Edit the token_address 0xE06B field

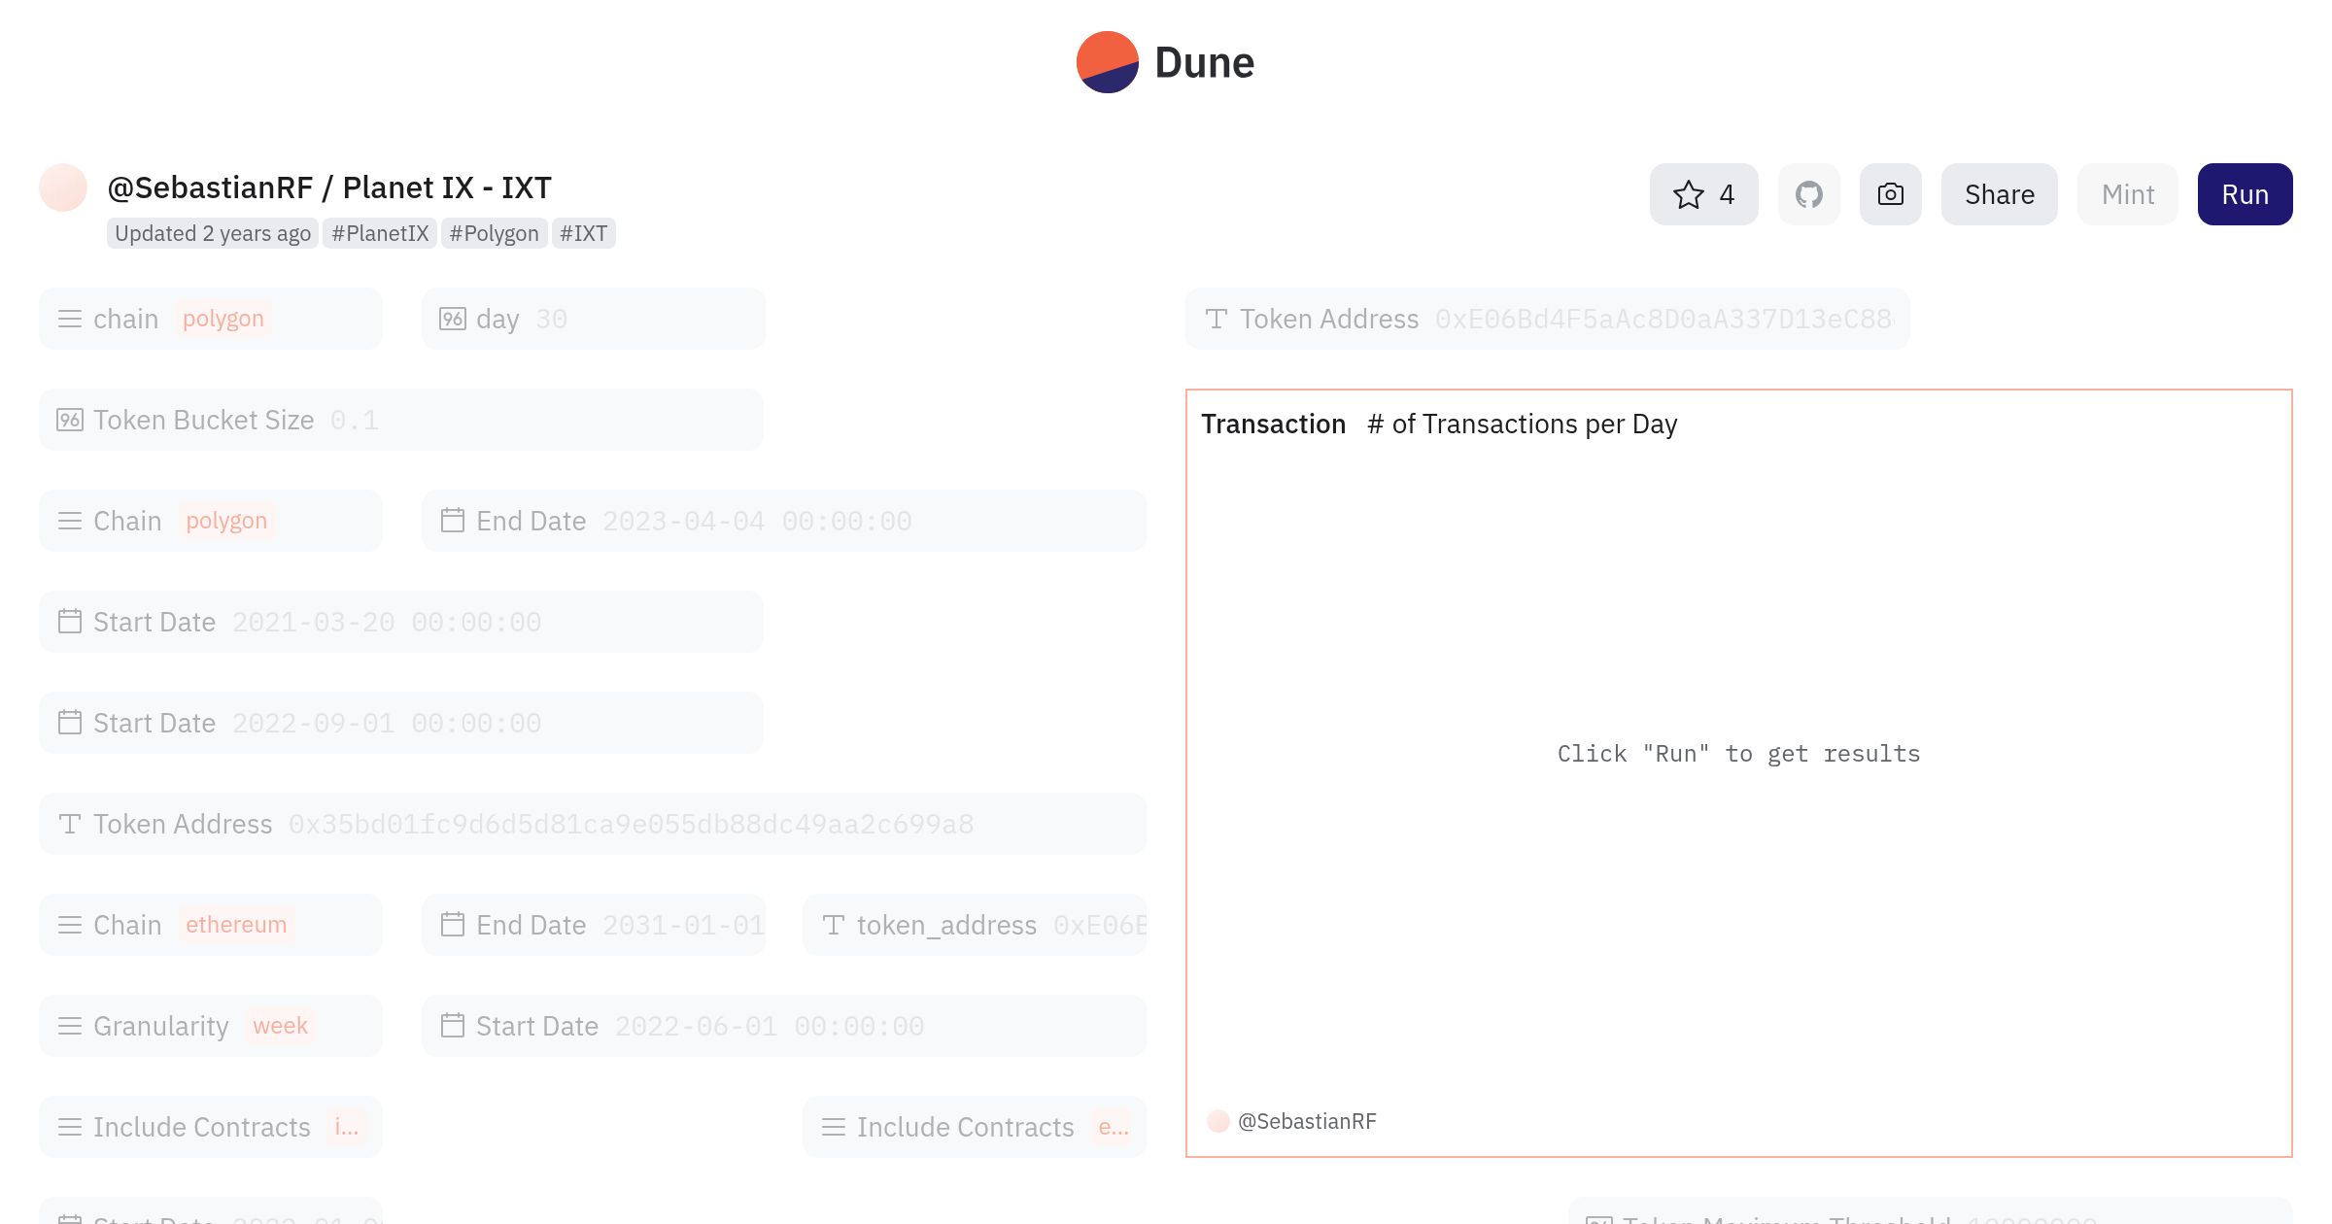click(x=975, y=925)
